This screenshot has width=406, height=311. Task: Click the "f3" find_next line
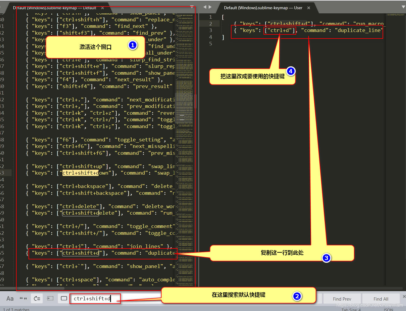point(91,26)
